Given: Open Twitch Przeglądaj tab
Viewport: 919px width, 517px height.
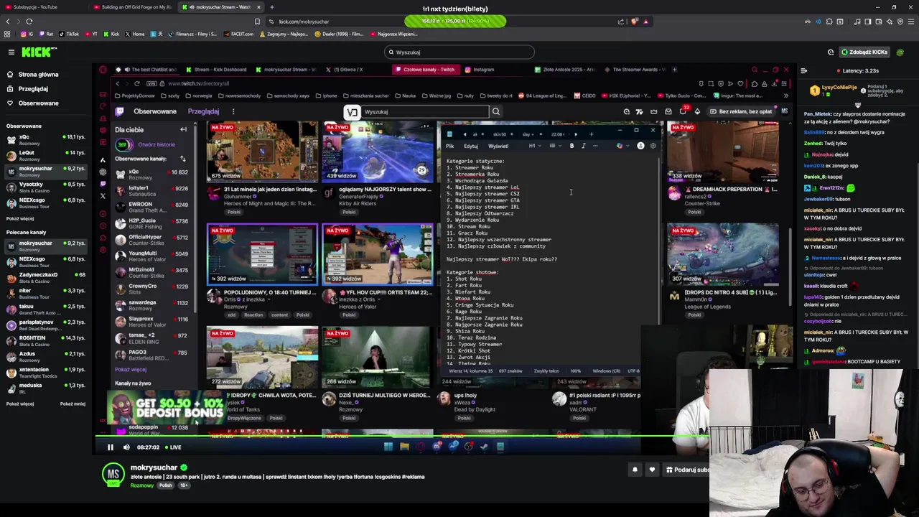Looking at the screenshot, I should point(203,111).
